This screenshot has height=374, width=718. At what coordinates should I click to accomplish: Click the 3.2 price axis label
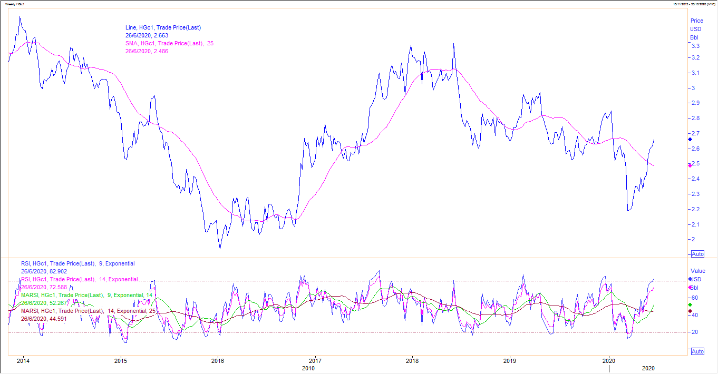pos(695,58)
